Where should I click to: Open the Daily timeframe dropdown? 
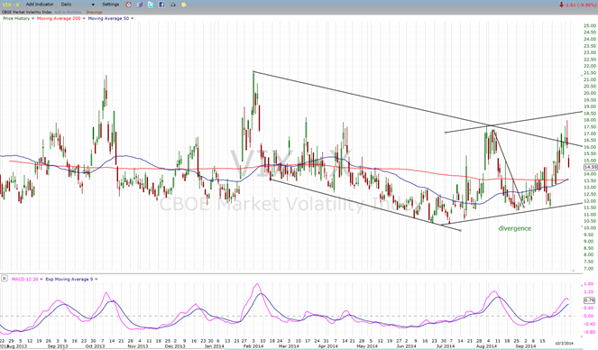[78, 5]
